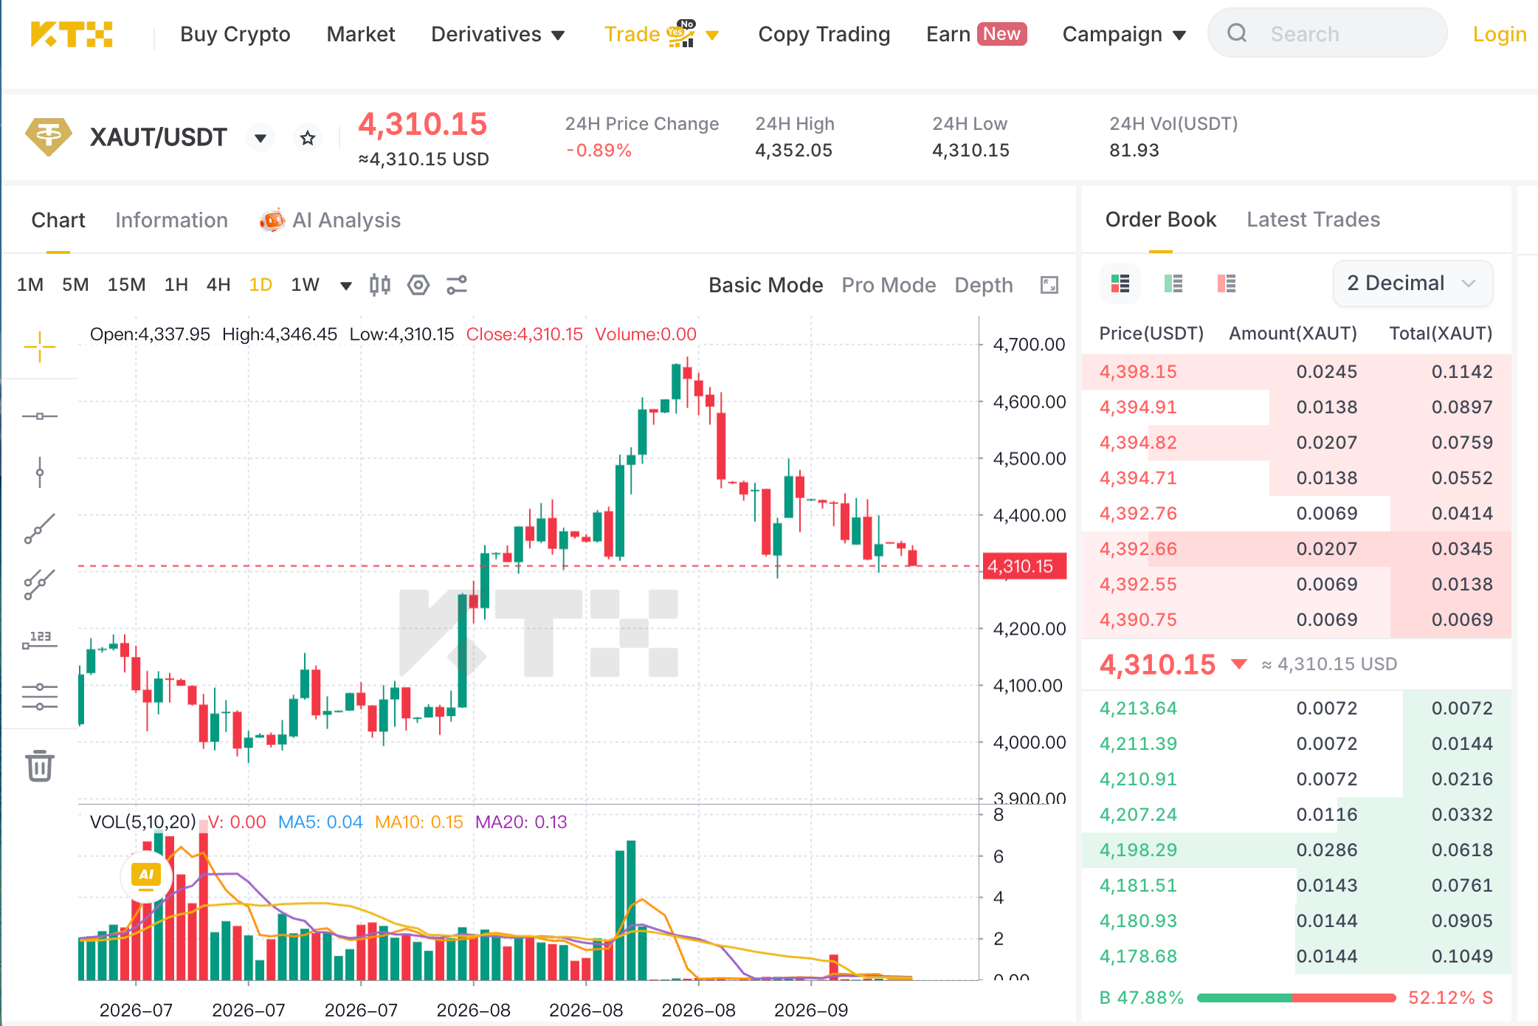
Task: Switch chart interval to 1M
Action: coord(30,285)
